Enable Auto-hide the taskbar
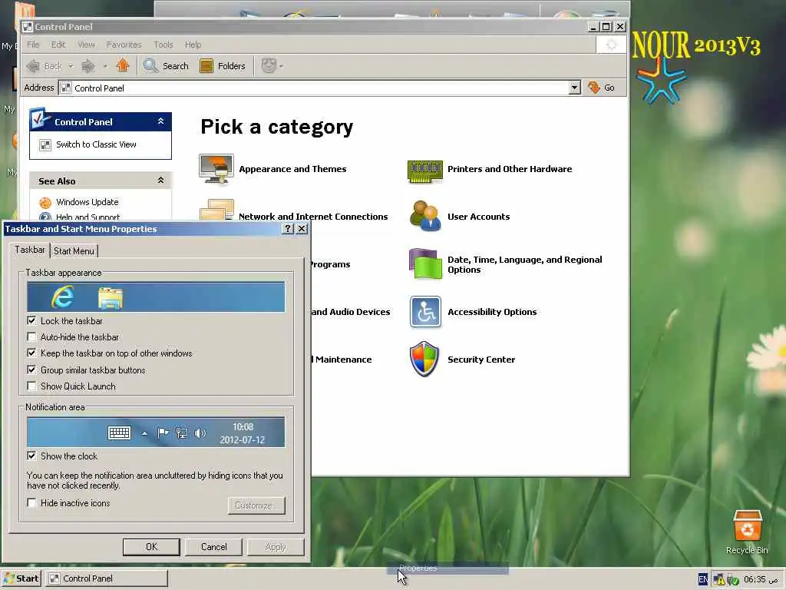Viewport: 786px width, 590px height. [x=31, y=336]
